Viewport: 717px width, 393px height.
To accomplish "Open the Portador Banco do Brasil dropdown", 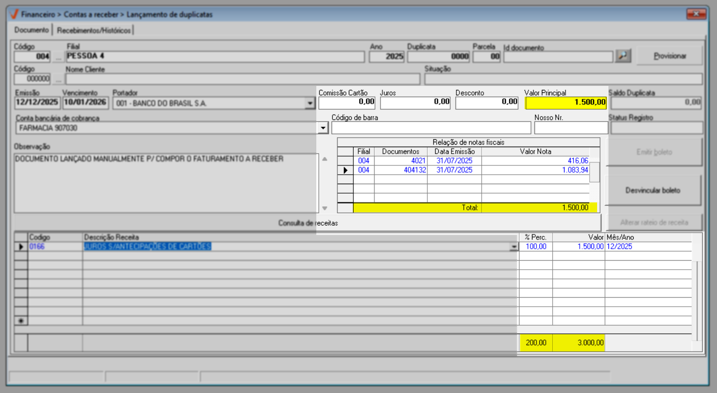I will click(309, 104).
